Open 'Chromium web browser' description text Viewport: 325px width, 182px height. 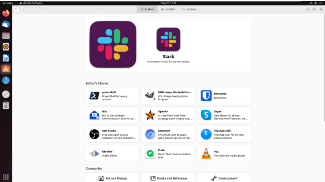coord(175,136)
